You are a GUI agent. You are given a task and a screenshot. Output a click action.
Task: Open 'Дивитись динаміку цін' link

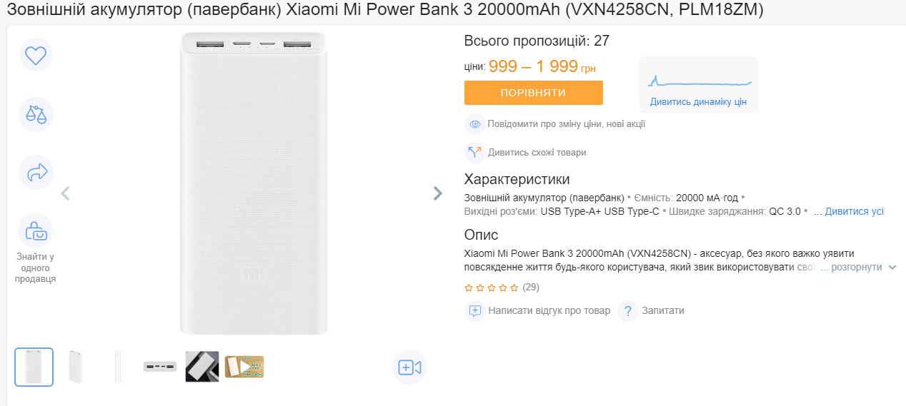(698, 102)
